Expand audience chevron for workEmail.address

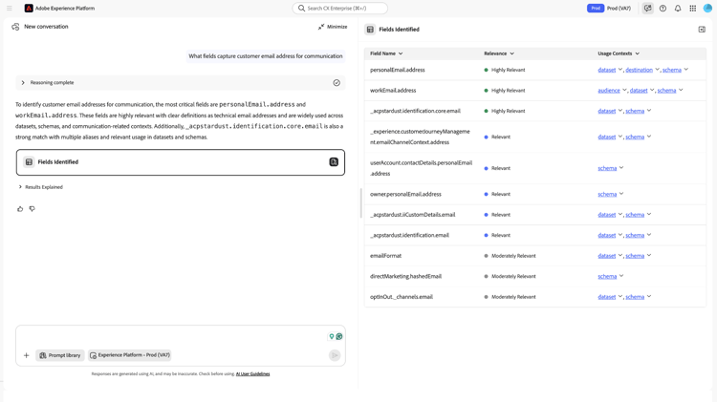click(x=624, y=90)
